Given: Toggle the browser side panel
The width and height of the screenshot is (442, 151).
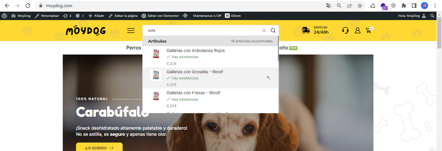Looking at the screenshot, I should coord(414,6).
